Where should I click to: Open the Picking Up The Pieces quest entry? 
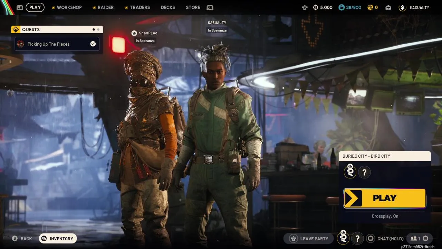[x=57, y=44]
